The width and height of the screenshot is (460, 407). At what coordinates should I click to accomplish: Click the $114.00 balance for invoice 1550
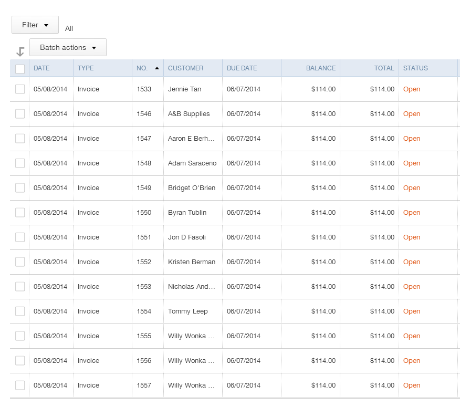323,213
